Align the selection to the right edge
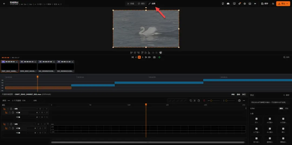The height and width of the screenshot is (145, 292). point(139,52)
